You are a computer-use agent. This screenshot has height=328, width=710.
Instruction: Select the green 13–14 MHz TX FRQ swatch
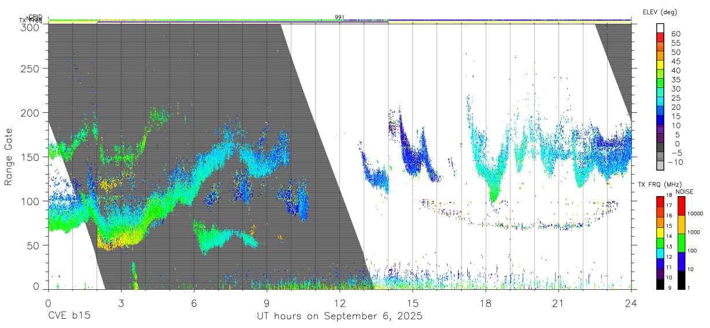[x=660, y=243]
